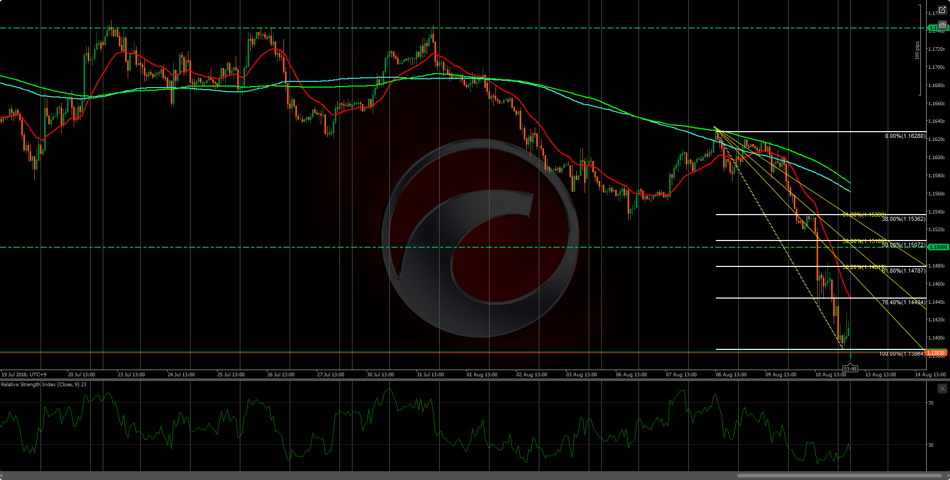The height and width of the screenshot is (480, 950).
Task: Click the 26 Jul 13:00 time label
Action: [x=281, y=374]
